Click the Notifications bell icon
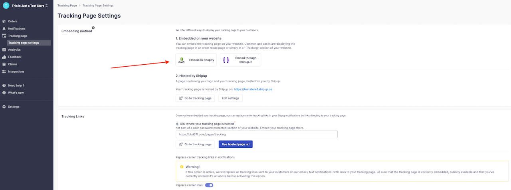The height and width of the screenshot is (190, 511). point(4,29)
